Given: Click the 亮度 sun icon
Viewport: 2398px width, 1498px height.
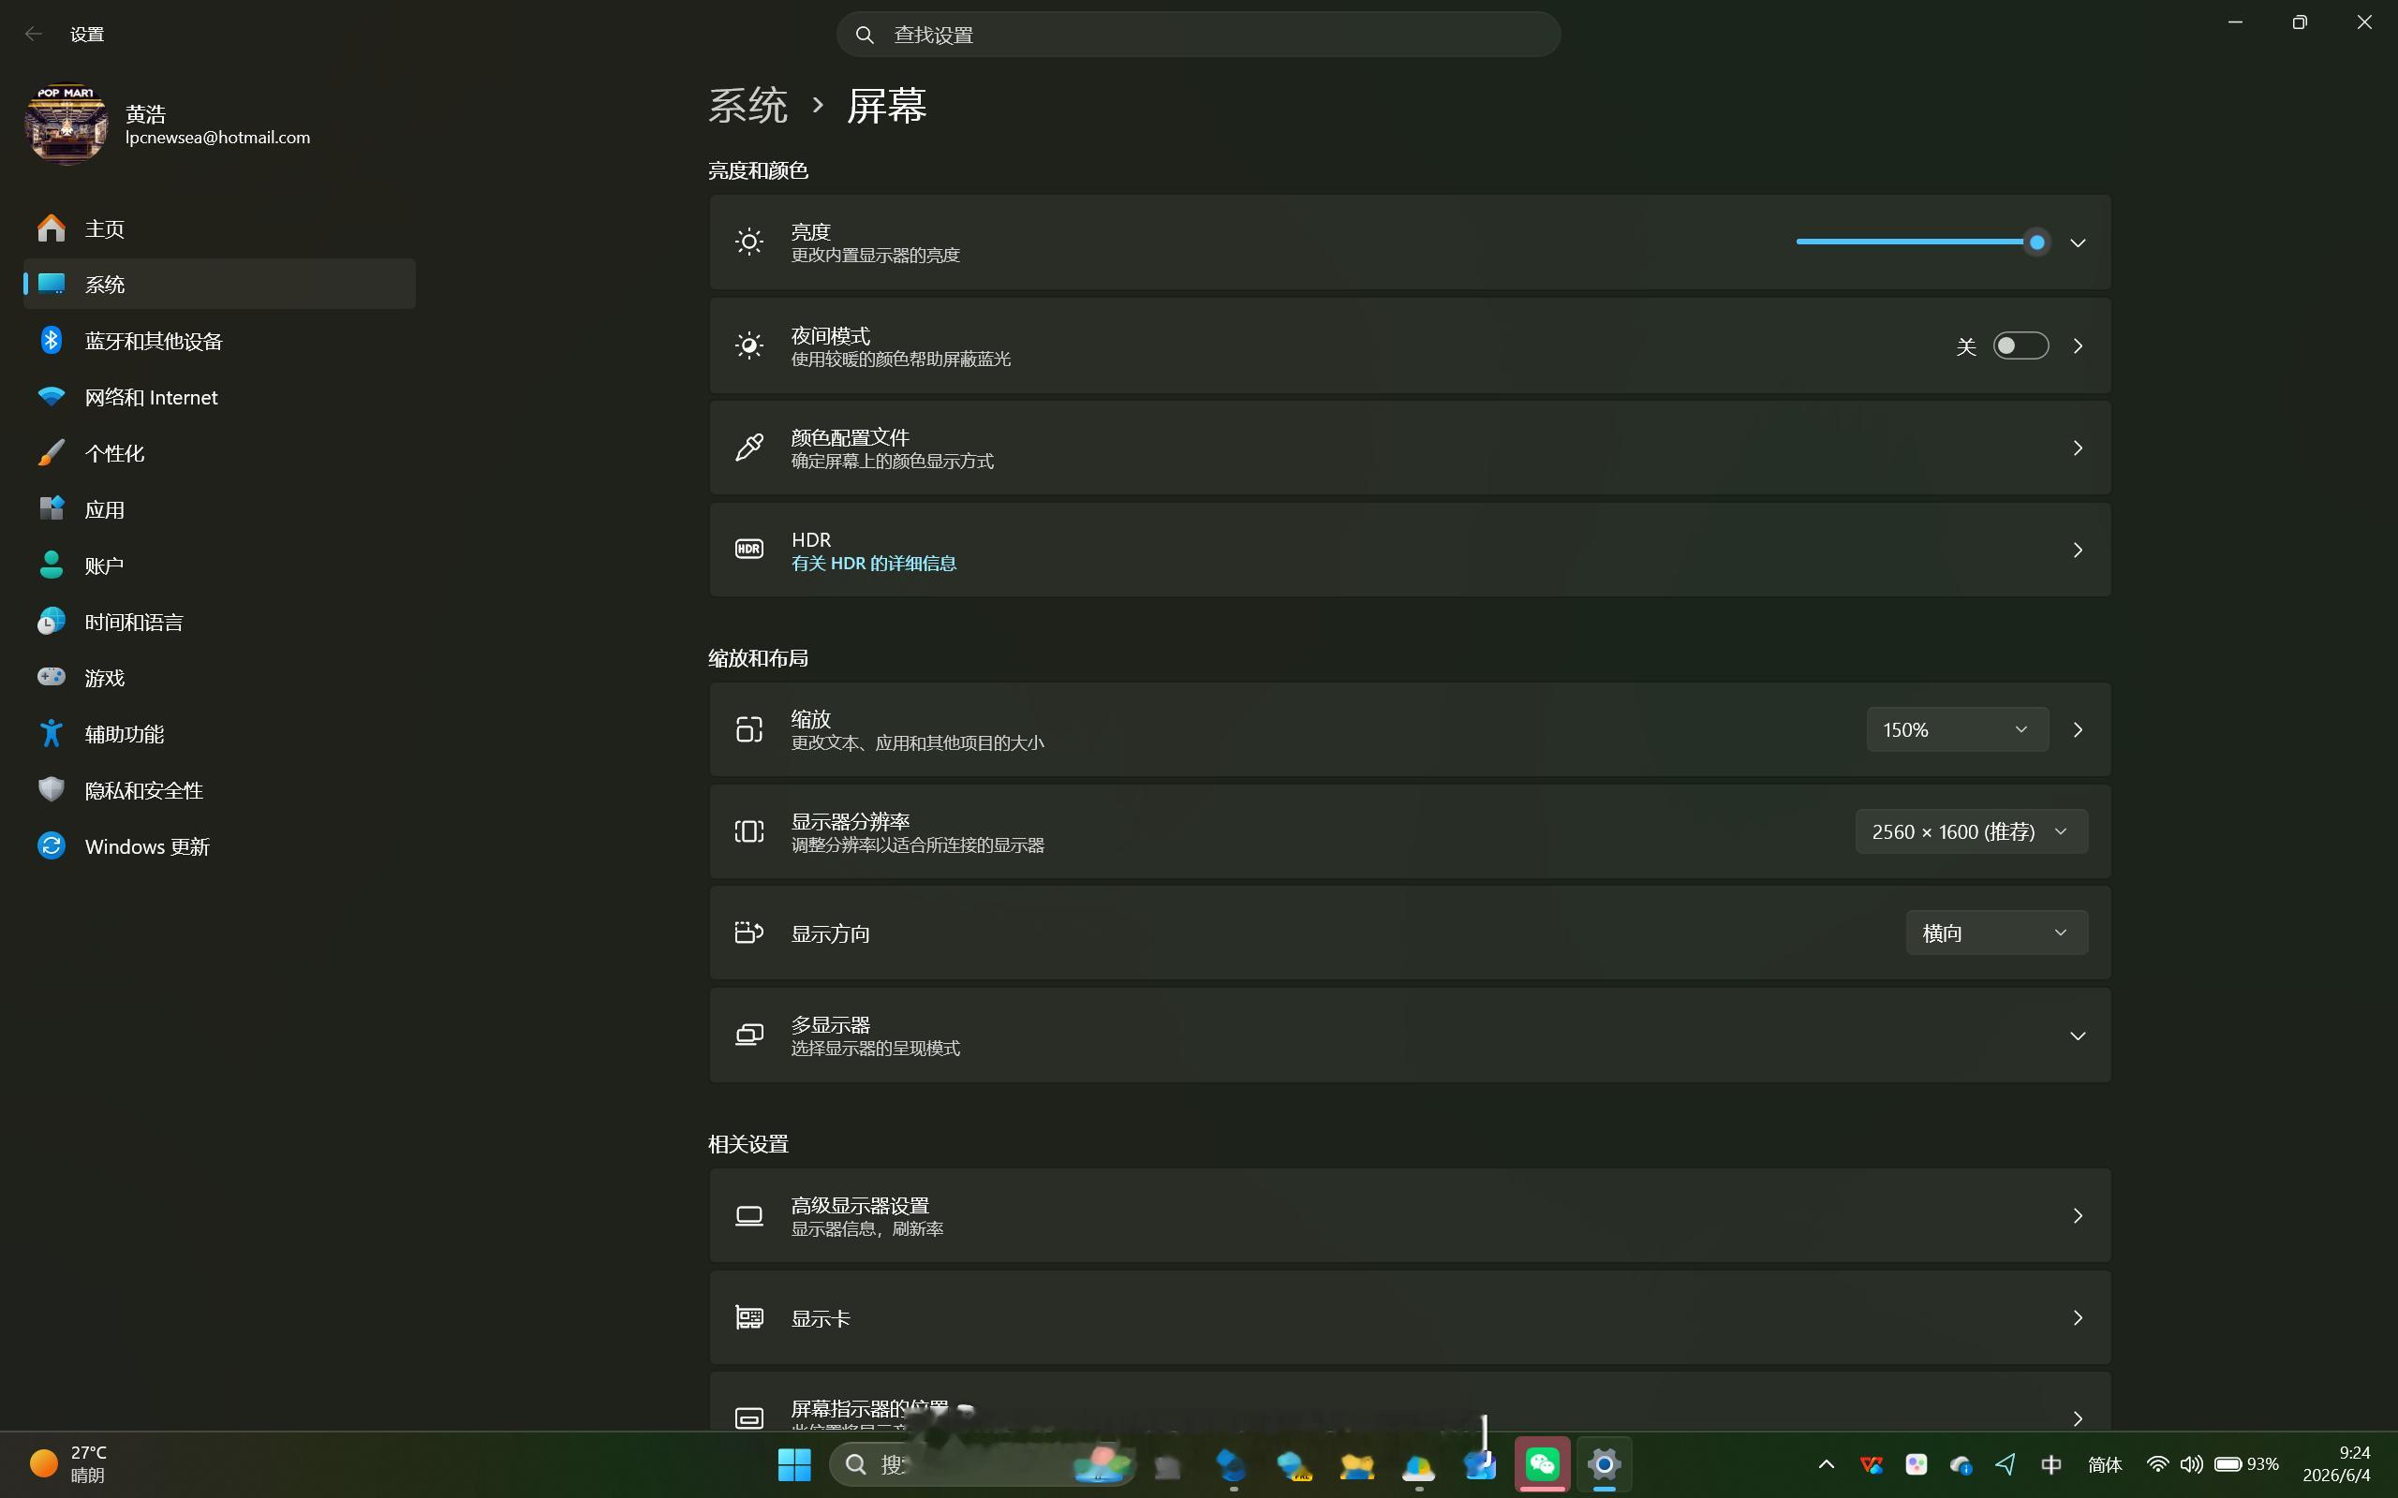Looking at the screenshot, I should (x=749, y=242).
